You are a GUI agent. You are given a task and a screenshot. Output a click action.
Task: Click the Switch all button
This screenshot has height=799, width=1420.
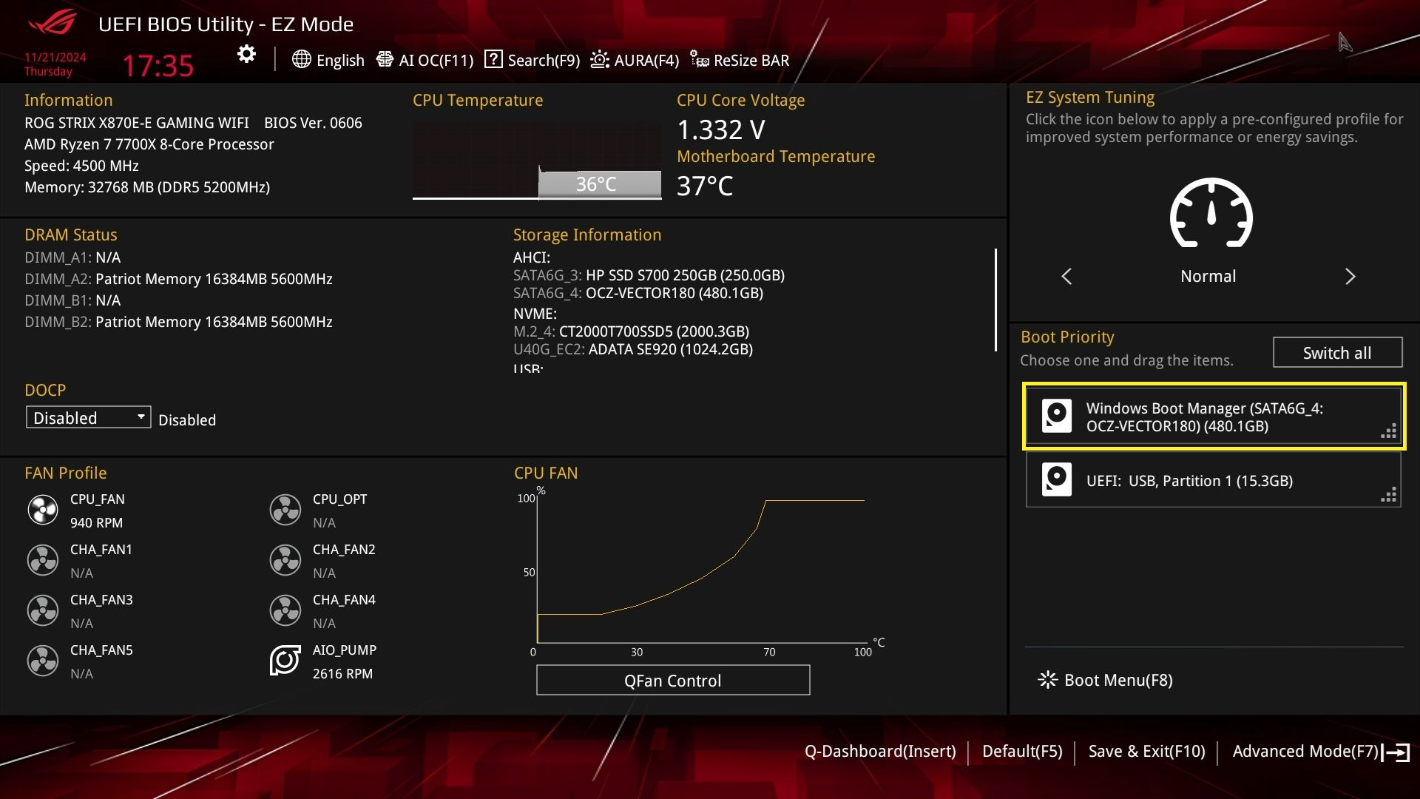click(x=1337, y=353)
